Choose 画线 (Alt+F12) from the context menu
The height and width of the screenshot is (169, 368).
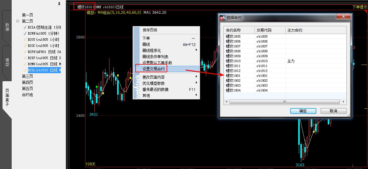click(x=166, y=44)
